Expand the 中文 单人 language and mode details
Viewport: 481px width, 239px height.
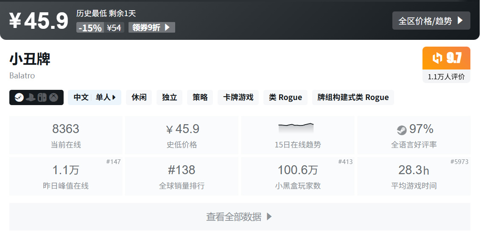pos(95,97)
